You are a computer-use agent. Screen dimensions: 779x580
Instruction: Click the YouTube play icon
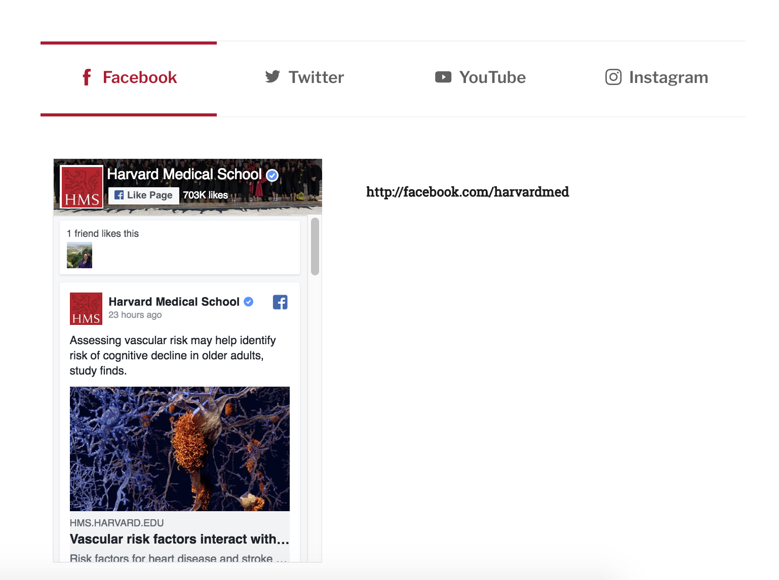[443, 77]
